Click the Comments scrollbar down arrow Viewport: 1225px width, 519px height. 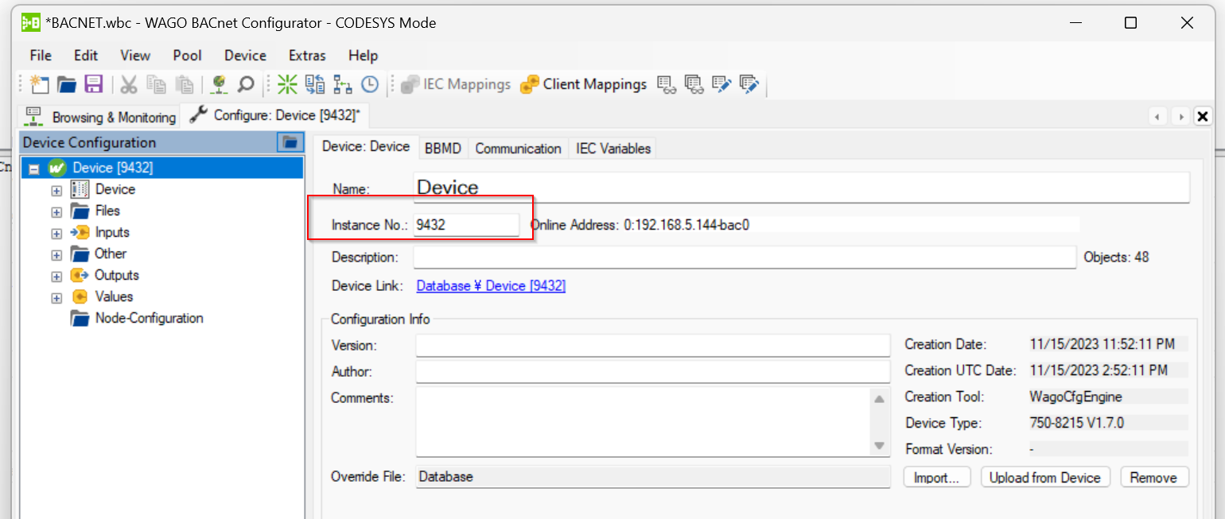(879, 446)
